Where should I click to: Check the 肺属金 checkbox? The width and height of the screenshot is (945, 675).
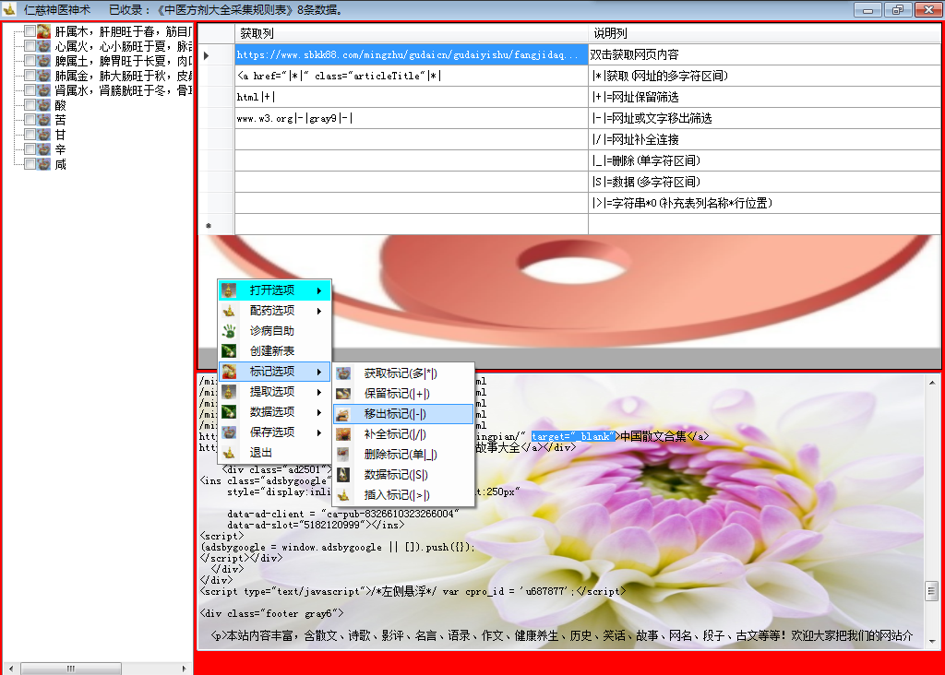click(30, 76)
